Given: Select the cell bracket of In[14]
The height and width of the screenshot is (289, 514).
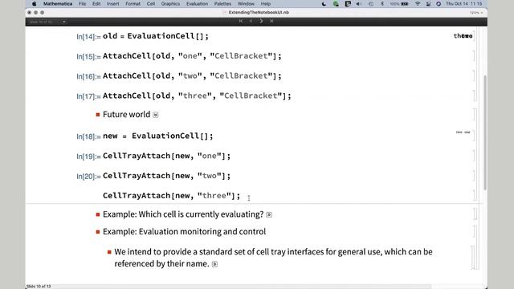Looking at the screenshot, I should point(475,36).
